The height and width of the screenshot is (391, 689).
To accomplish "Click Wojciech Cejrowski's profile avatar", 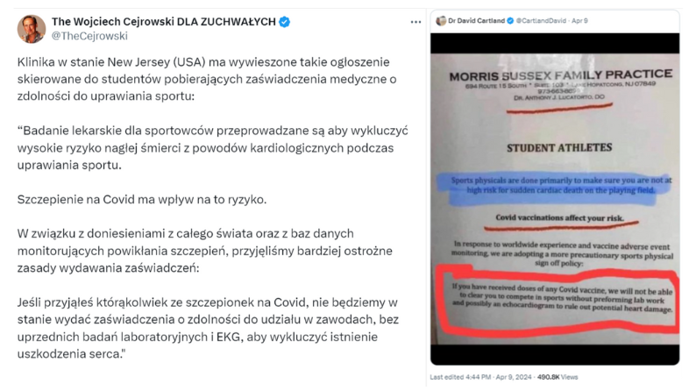I will click(32, 29).
